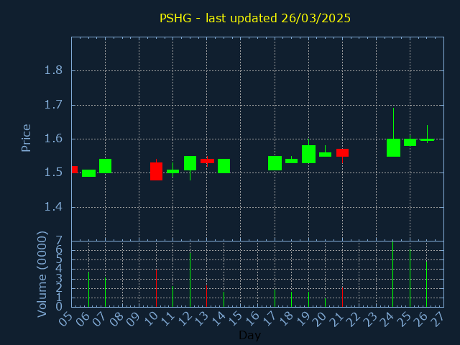Image resolution: width=460 pixels, height=345 pixels.
Task: Select the 'Volume (0000)' axis label
Action: (x=42, y=274)
